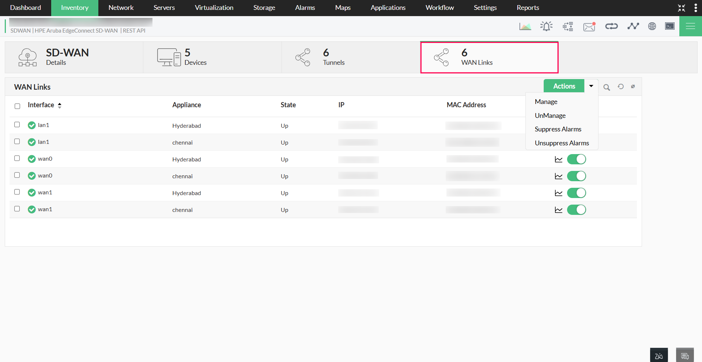
Task: Click the collapse arrows icon in top bar
Action: tap(682, 8)
